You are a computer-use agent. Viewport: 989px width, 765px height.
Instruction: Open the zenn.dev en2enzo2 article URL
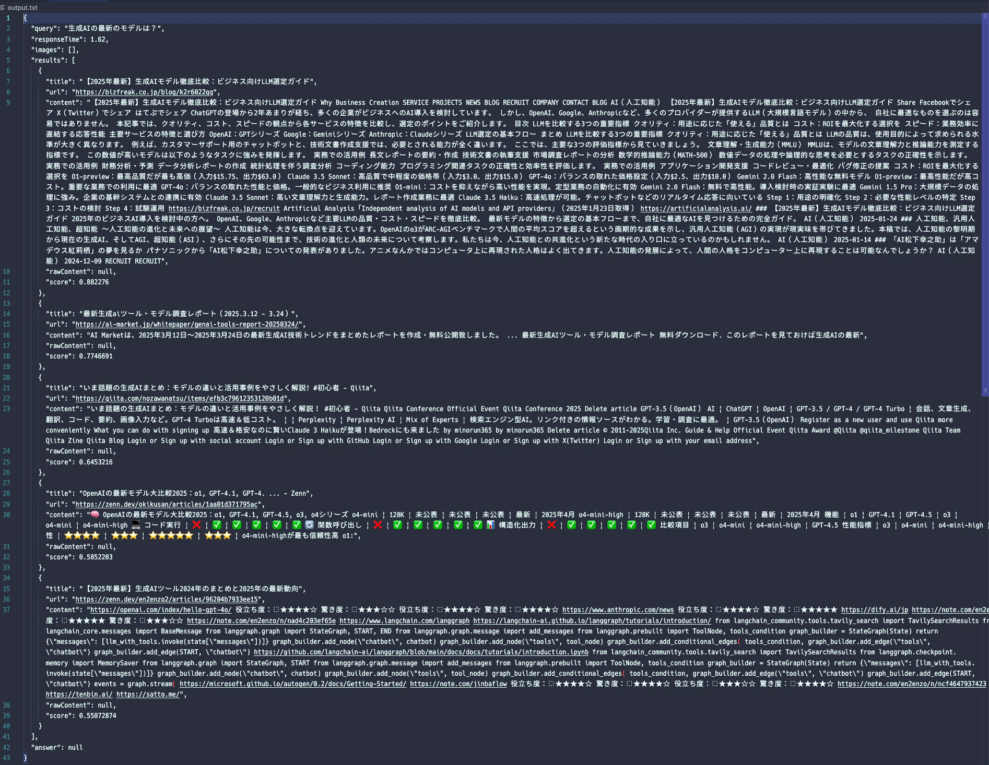pos(167,600)
